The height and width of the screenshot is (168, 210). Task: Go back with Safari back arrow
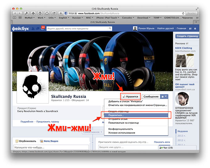[x=15, y=13]
